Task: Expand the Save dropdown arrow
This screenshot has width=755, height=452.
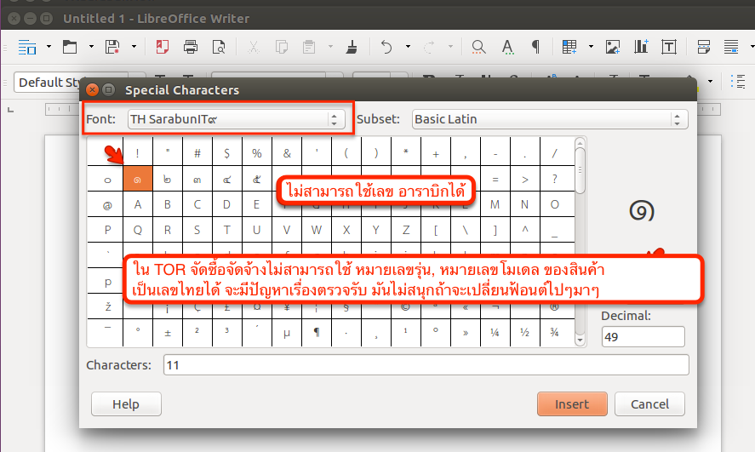Action: tap(134, 47)
